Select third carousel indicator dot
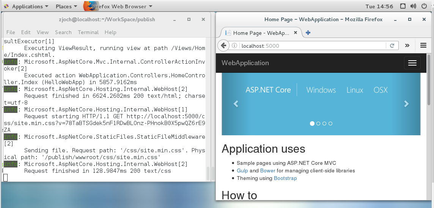 [x=324, y=124]
